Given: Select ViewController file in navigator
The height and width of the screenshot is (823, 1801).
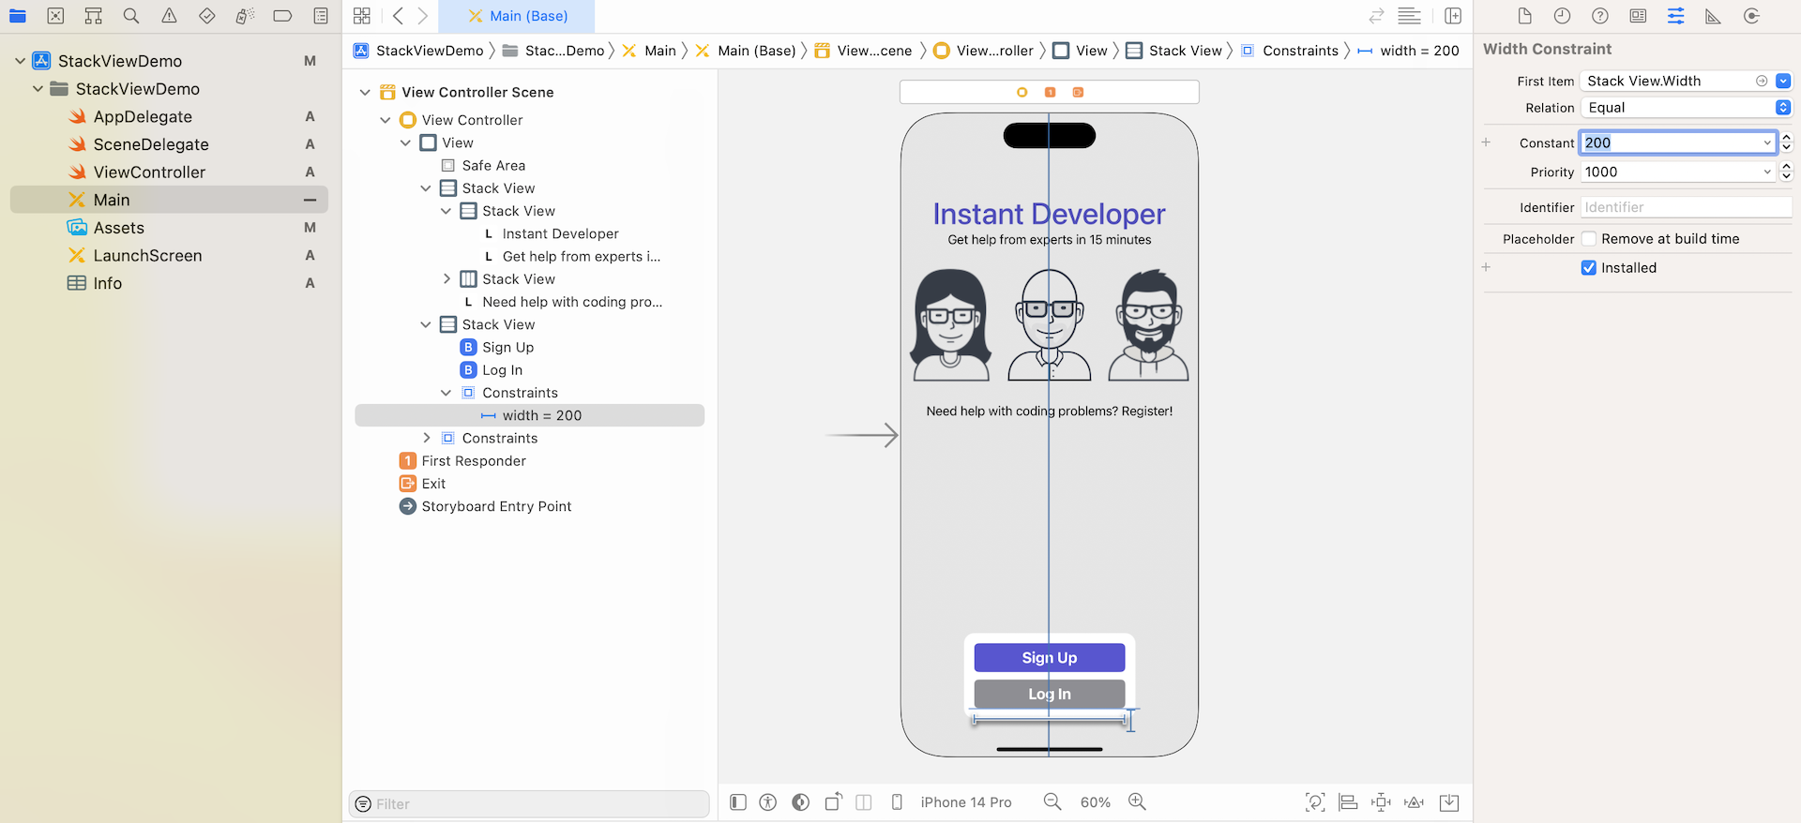Looking at the screenshot, I should pos(149,172).
